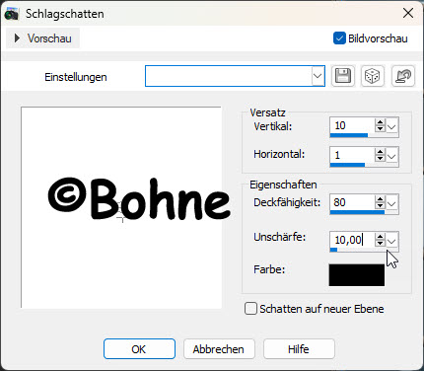The width and height of the screenshot is (424, 371).
Task: Decrease Unschärfe with the down spinner arrow
Action: (x=380, y=243)
